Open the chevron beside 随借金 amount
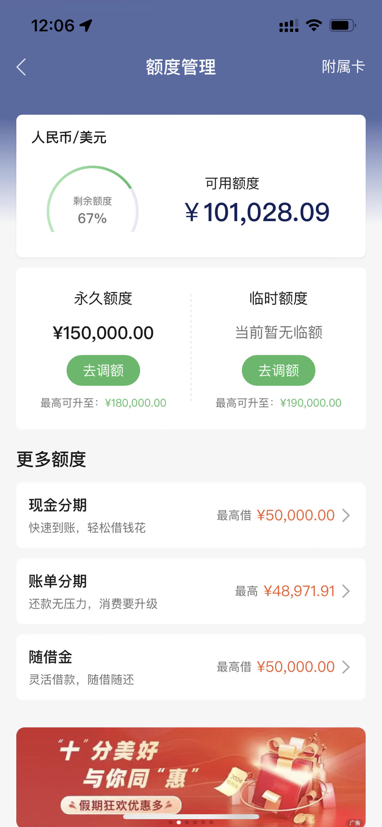Viewport: 382px width, 827px height. [x=346, y=667]
